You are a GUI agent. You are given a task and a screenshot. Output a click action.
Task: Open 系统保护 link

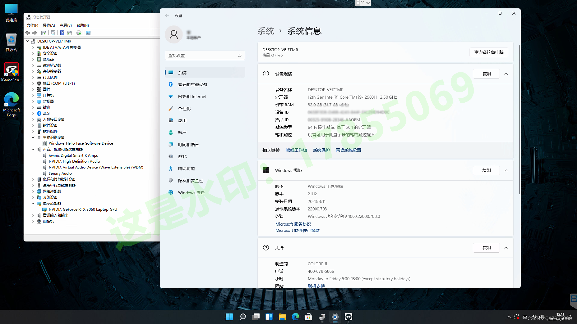point(321,150)
